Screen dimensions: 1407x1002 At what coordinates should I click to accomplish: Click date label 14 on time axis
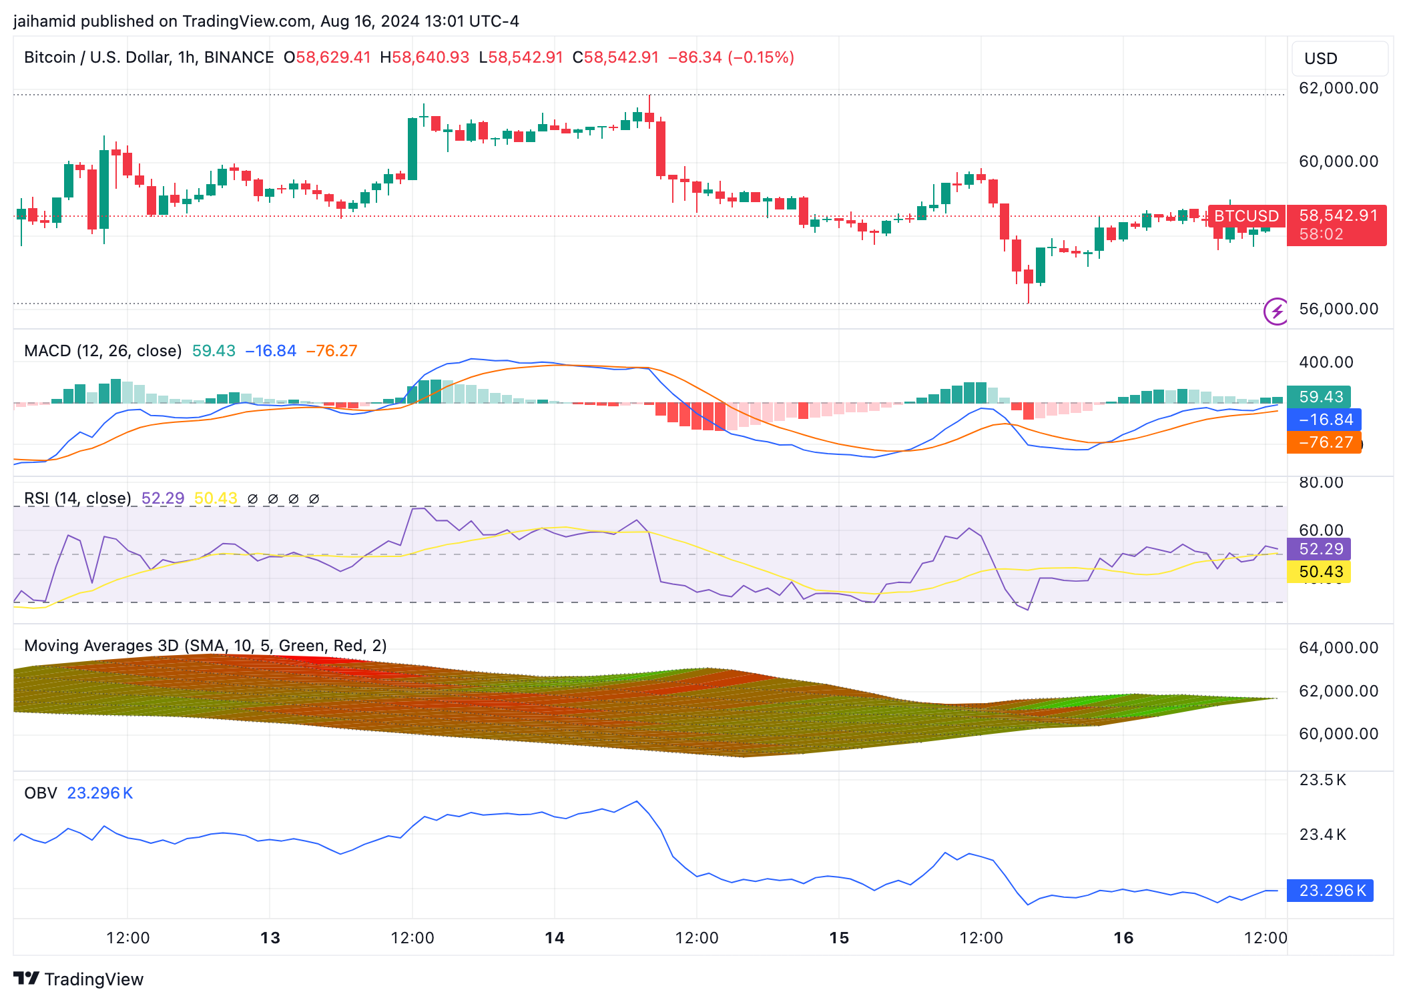(x=554, y=938)
